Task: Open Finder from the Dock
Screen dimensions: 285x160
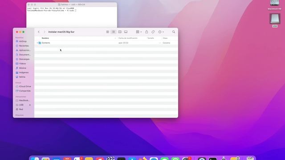Action: (35, 159)
